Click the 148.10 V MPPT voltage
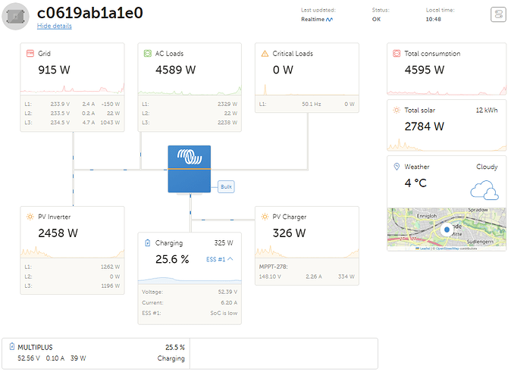The image size is (511, 378). (x=270, y=276)
